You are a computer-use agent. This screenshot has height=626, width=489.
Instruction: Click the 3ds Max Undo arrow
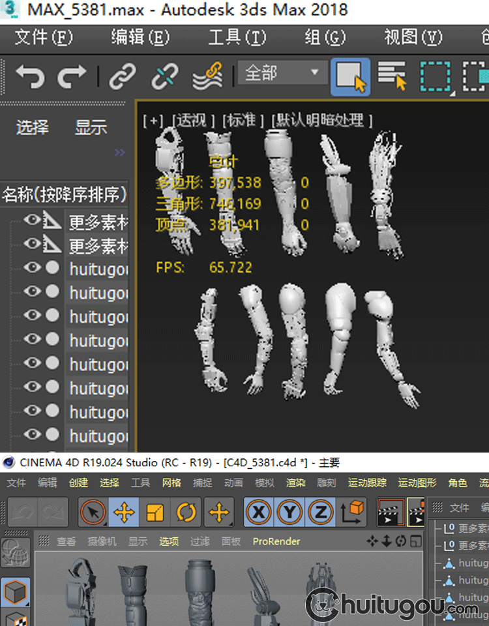point(31,76)
